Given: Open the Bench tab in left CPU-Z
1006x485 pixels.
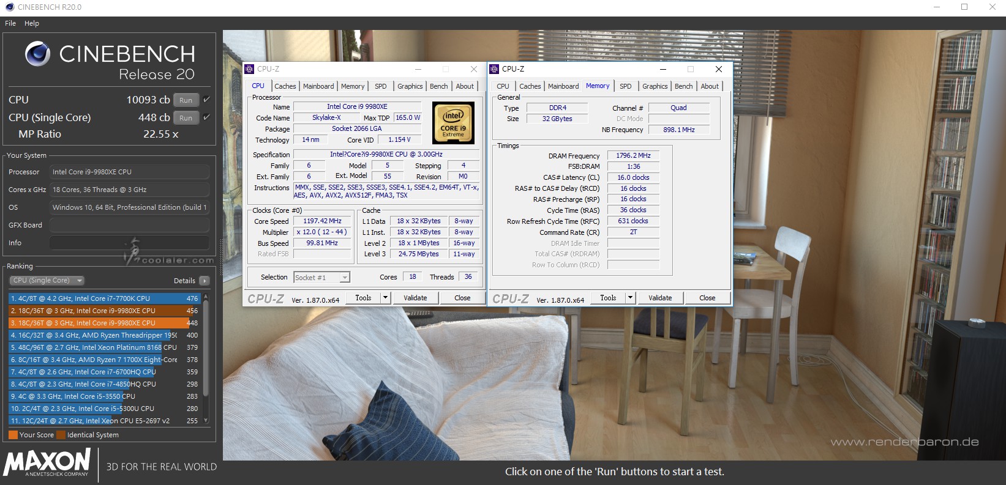Looking at the screenshot, I should tap(439, 86).
